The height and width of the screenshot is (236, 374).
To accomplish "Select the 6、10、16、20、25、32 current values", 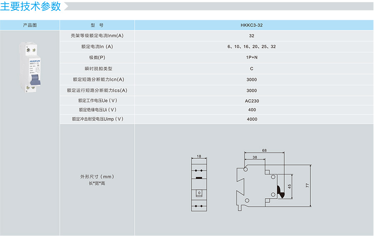I will click(x=252, y=47).
